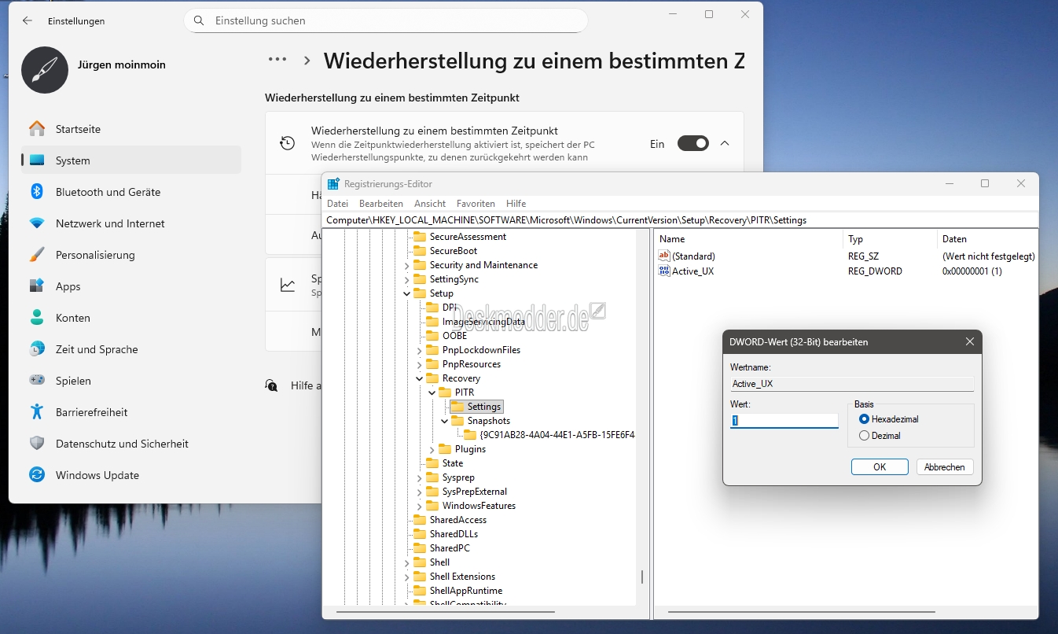
Task: Open the Favoriten menu
Action: coord(476,204)
